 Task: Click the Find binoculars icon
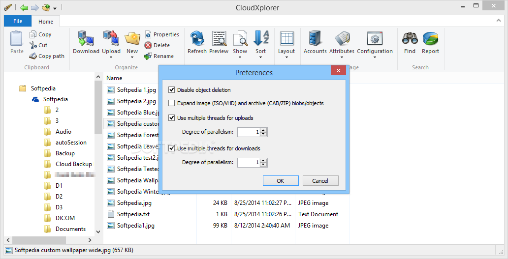[x=410, y=38]
